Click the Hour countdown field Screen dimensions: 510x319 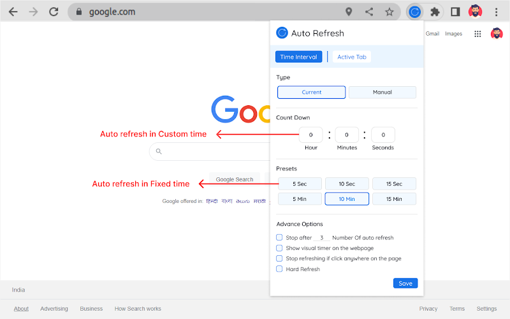310,135
